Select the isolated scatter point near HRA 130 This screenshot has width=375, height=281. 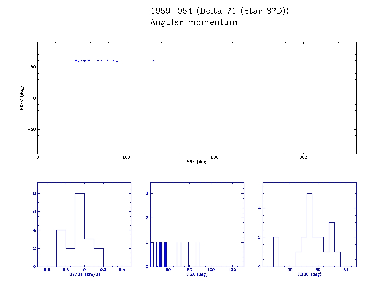[153, 61]
